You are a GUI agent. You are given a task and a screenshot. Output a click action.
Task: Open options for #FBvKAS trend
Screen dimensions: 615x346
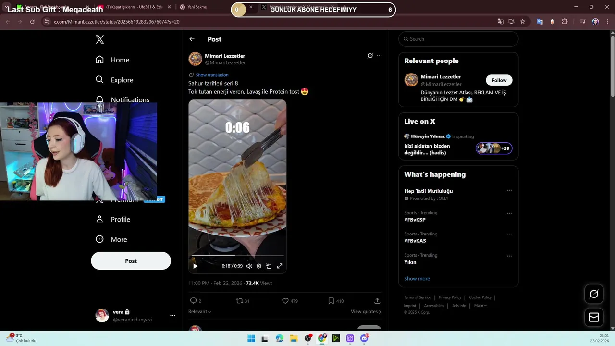(x=509, y=235)
